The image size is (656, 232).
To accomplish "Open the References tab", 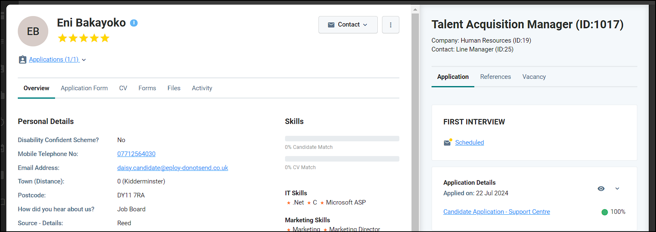I will [495, 77].
